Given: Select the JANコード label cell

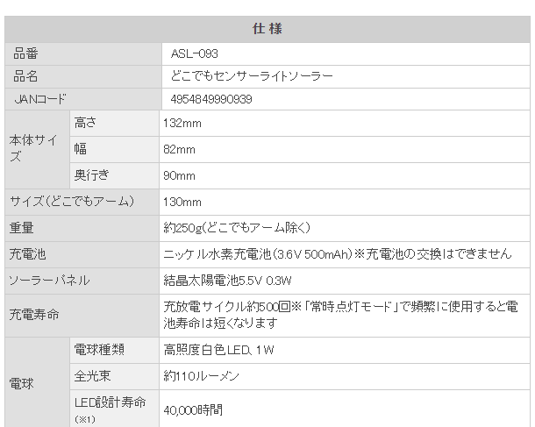Looking at the screenshot, I should (83, 99).
